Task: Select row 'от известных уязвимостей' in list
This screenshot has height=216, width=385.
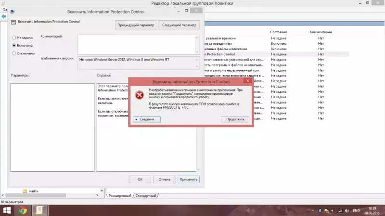Action: pos(277,60)
